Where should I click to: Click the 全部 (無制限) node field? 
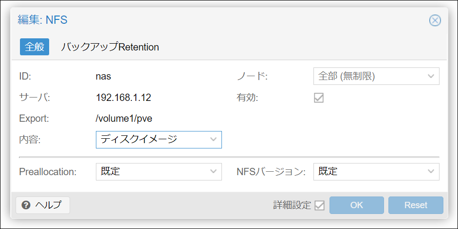[369, 76]
